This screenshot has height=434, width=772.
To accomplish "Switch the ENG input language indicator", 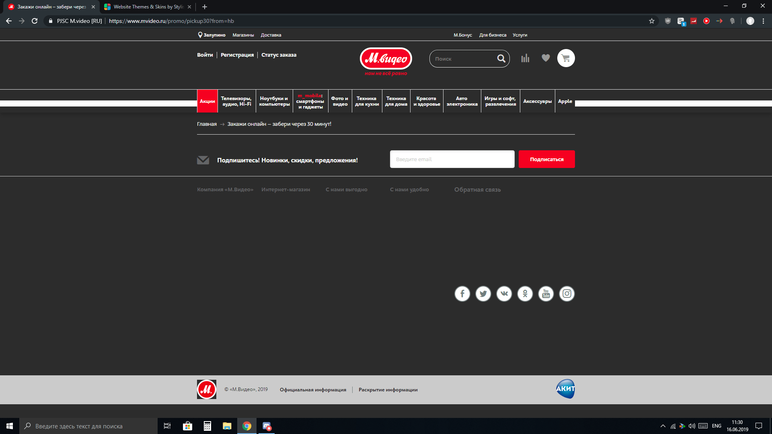I will click(717, 426).
